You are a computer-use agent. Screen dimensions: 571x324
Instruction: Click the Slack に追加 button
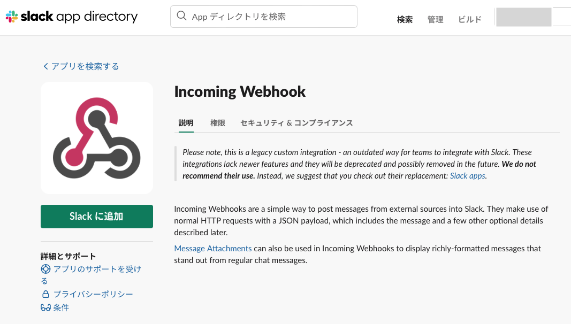click(x=97, y=217)
